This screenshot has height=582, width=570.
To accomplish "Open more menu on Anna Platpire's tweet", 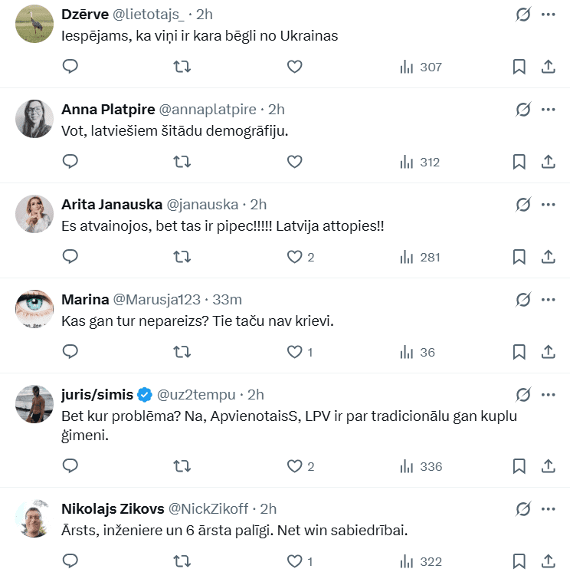I will tap(548, 110).
